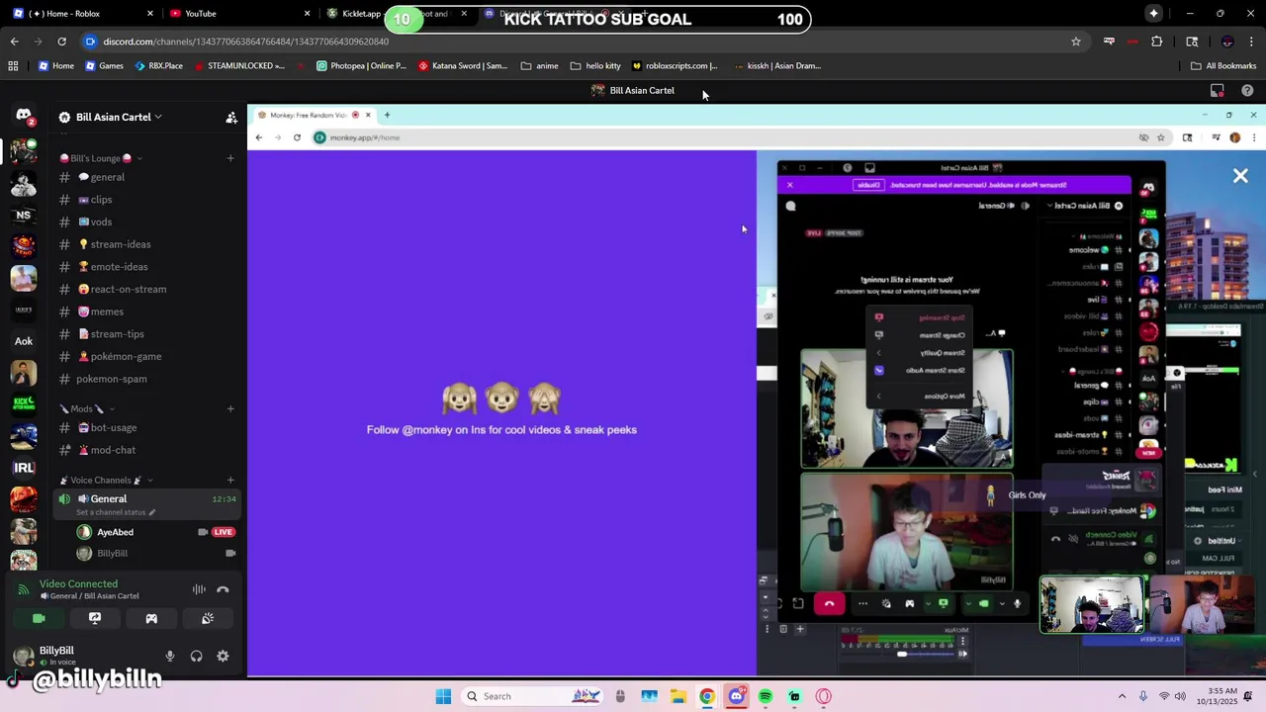The width and height of the screenshot is (1266, 712).
Task: Open the mod-chat channel
Action: click(x=148, y=450)
